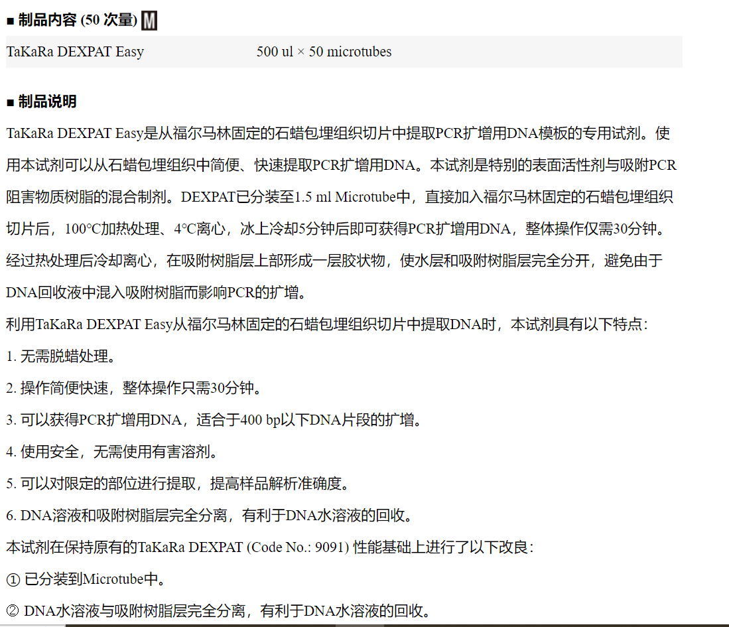This screenshot has width=729, height=627.
Task: Click feature 5 about 限定的部位 extraction
Action: tap(177, 484)
